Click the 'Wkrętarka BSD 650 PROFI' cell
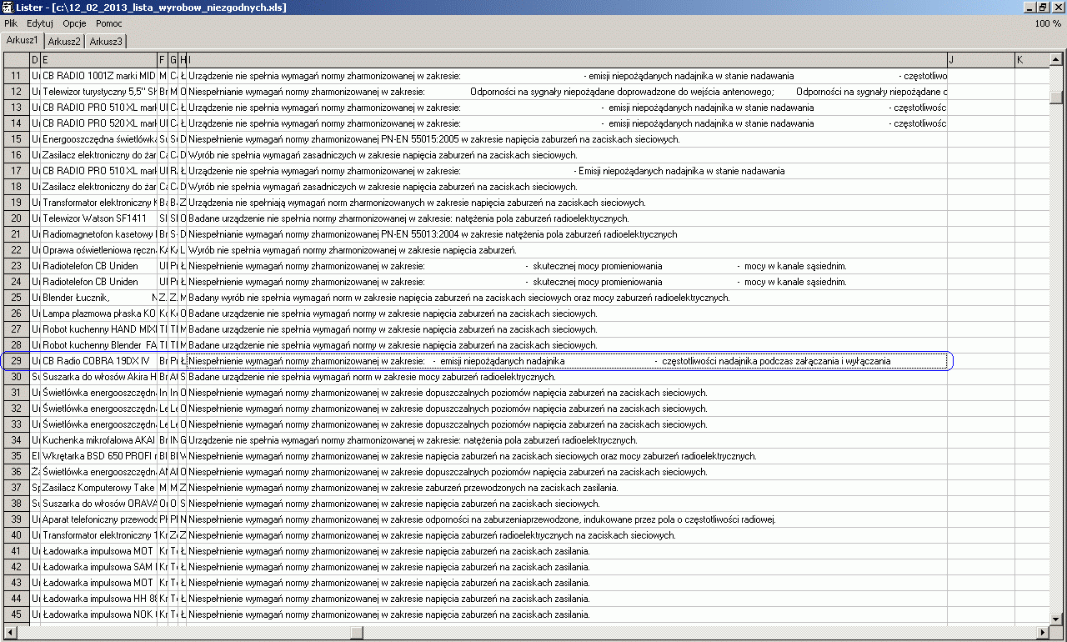Image resolution: width=1067 pixels, height=642 pixels. [98, 456]
